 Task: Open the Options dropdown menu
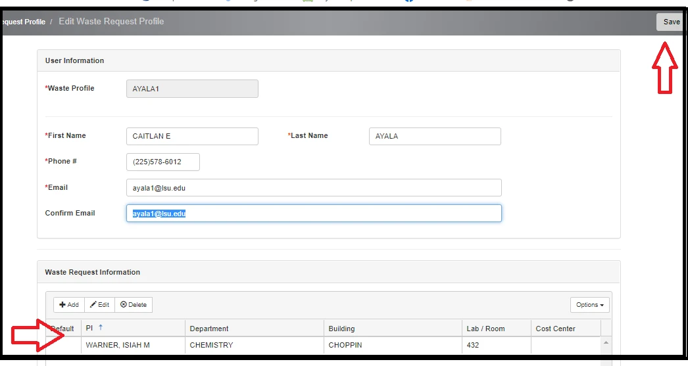[x=589, y=305]
